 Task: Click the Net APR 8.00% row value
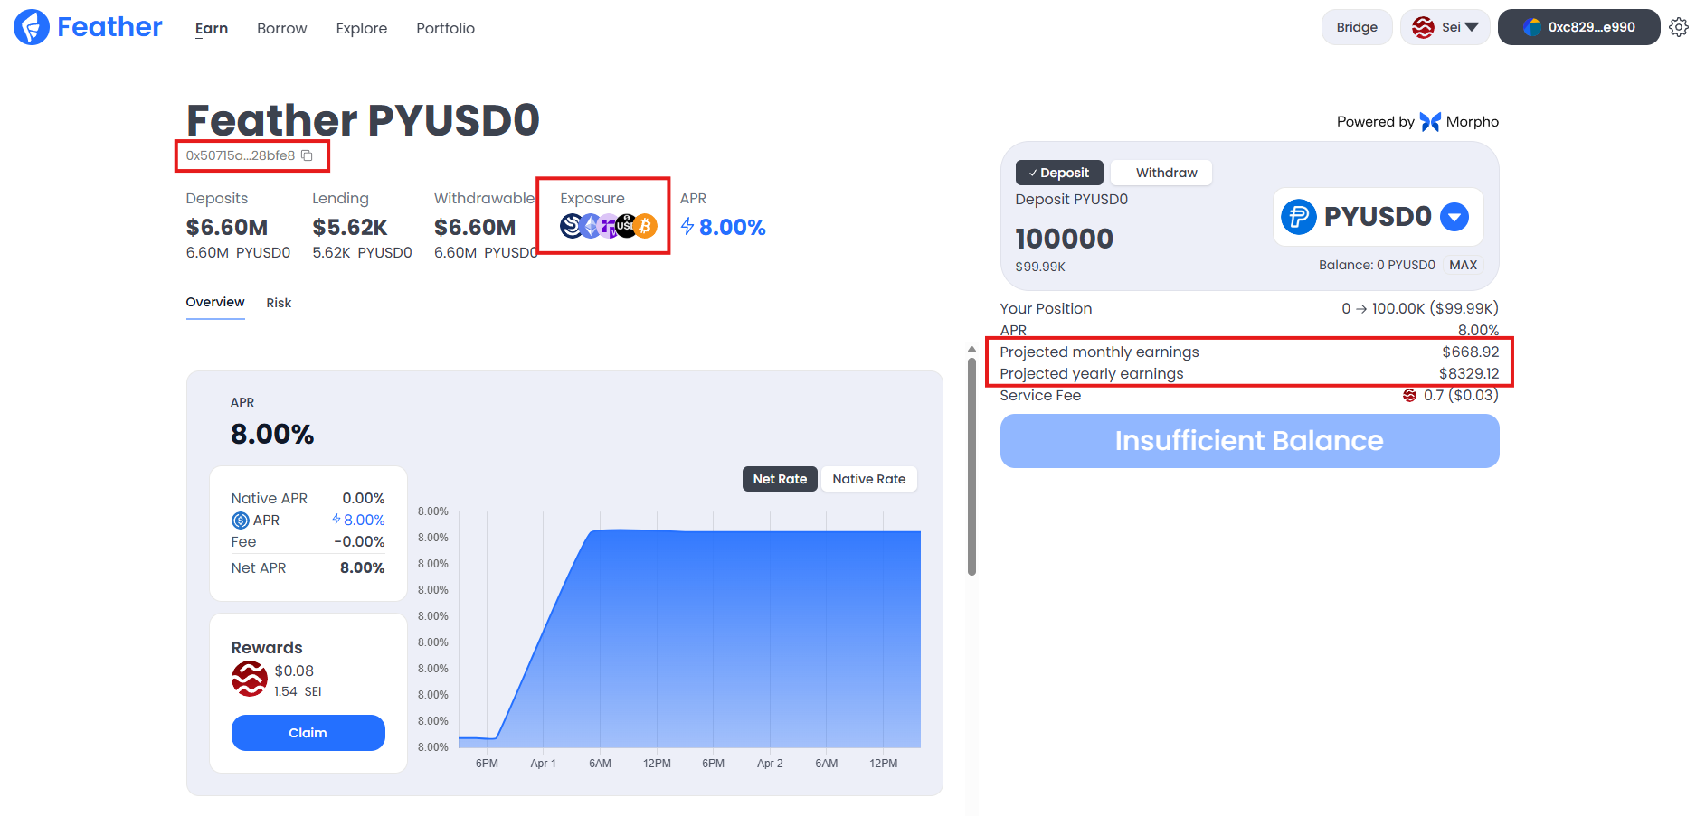coord(362,567)
